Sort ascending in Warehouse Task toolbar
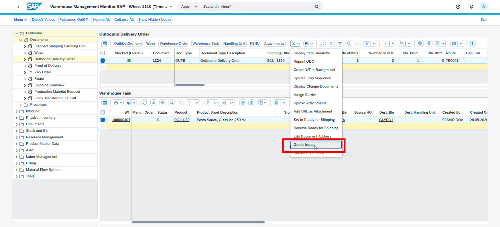Screen dimensions: 500x227 coord(154,103)
